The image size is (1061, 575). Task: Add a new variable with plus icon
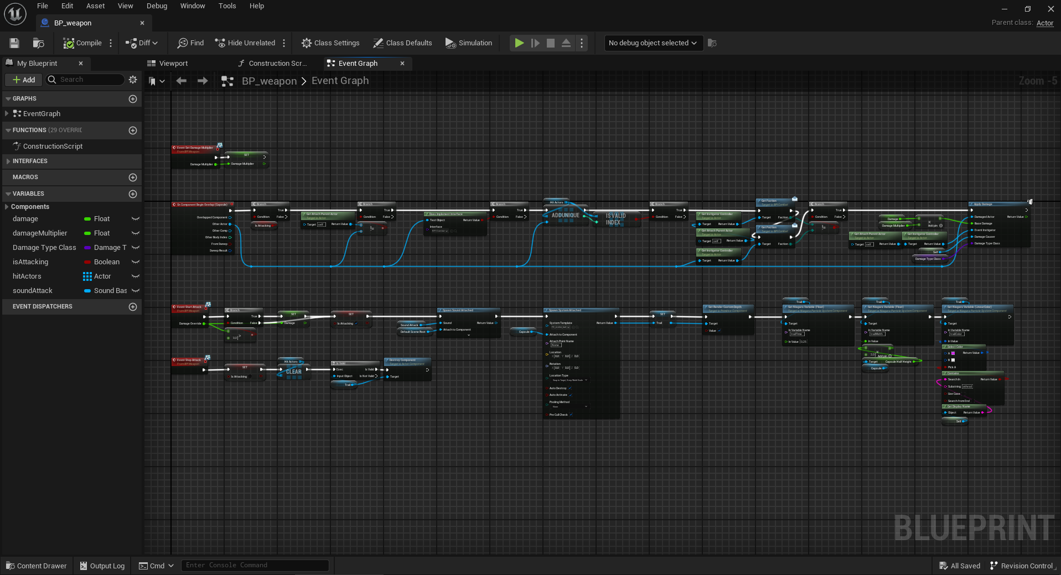coord(133,194)
